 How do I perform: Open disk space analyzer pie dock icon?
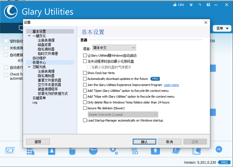coord(93,151)
